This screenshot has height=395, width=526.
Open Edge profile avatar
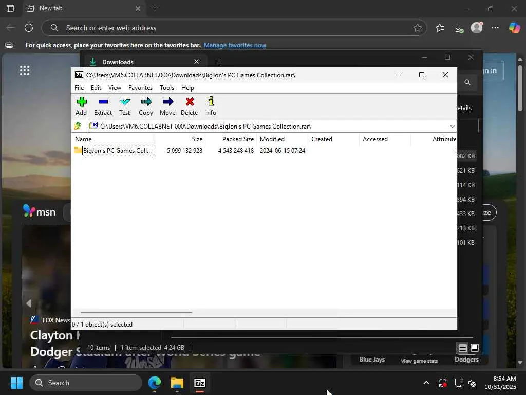[477, 28]
